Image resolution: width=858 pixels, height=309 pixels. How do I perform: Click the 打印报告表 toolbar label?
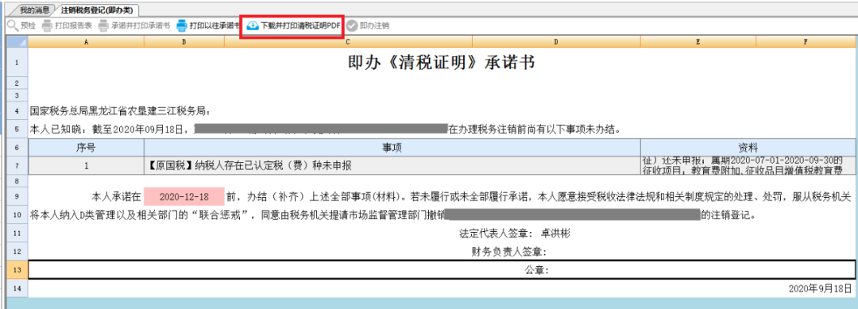point(73,25)
